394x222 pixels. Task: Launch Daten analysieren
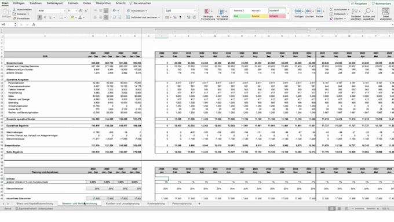386,14
